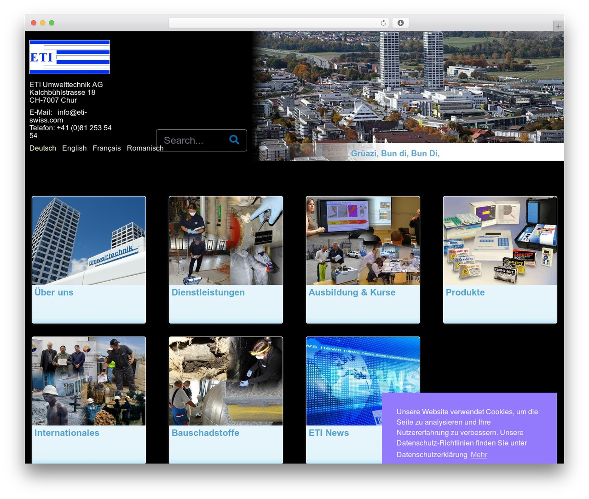The height and width of the screenshot is (499, 589).
Task: Click the Grüazi, Bun di greeting text
Action: pos(395,153)
